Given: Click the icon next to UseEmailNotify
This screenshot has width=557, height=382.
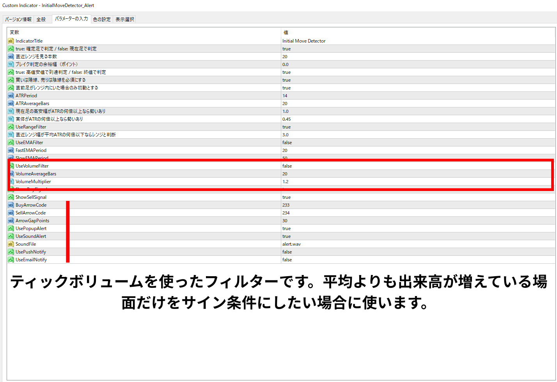Looking at the screenshot, I should click(x=11, y=260).
